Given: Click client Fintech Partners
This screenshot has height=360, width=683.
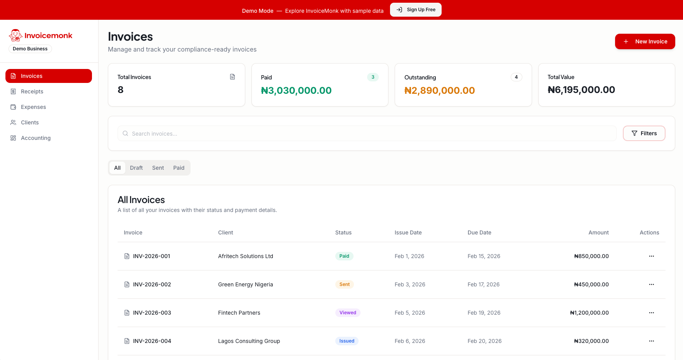Looking at the screenshot, I should (239, 313).
